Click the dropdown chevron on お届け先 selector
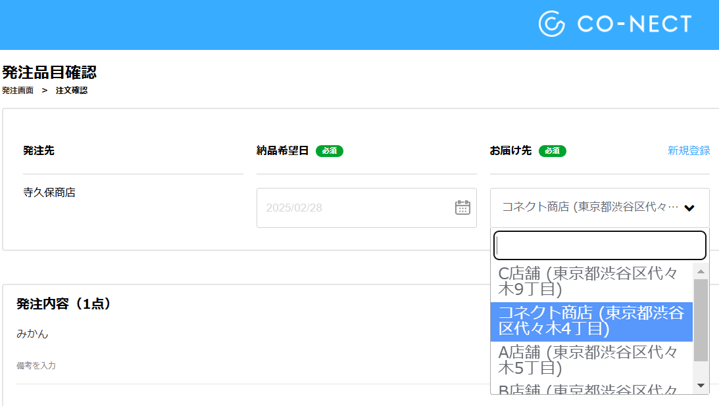This screenshot has height=406, width=719. 688,208
